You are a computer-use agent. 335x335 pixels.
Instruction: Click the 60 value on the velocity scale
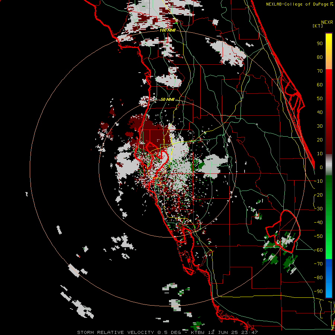[x=320, y=85]
